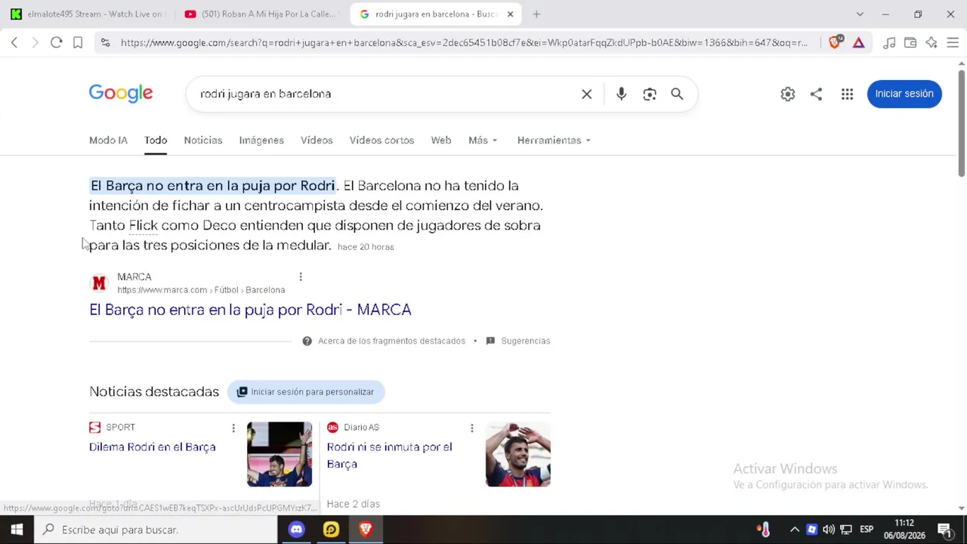Image resolution: width=967 pixels, height=544 pixels.
Task: Expand the Más dropdown
Action: pos(483,141)
